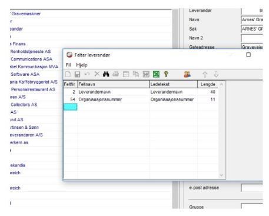Click the grid scrollbar up arrow
Image resolution: width=269 pixels, height=216 pixels.
[221, 84]
